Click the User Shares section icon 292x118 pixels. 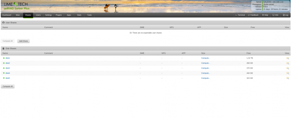tap(3, 23)
